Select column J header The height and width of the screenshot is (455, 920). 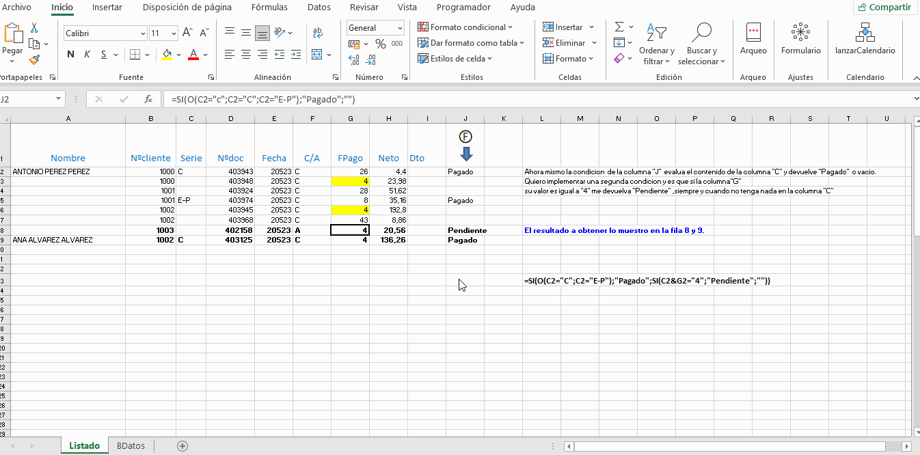(x=465, y=119)
